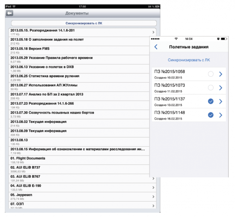Tap the back arrow in Документы screen
This screenshot has height=217, width=235.
tap(10, 13)
